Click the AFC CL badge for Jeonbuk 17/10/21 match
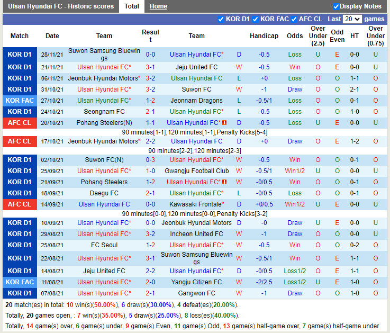This screenshot has height=333, width=390. point(20,141)
